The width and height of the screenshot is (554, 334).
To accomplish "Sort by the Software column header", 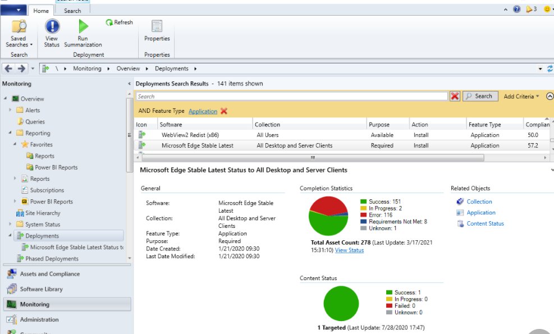I will coord(205,125).
